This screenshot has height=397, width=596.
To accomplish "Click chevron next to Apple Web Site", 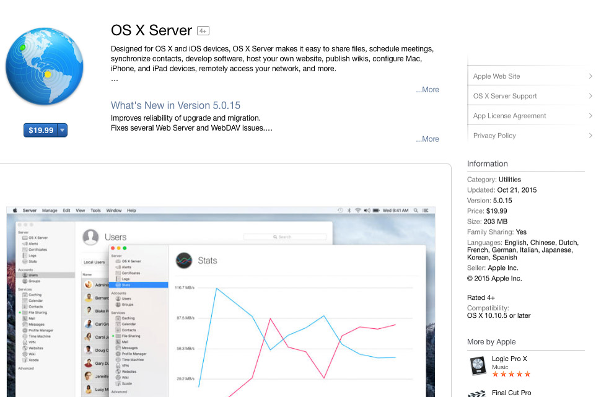I will (x=590, y=76).
